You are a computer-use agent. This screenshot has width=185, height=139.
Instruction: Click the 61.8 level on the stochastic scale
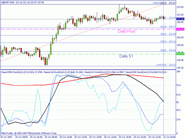coord(178,95)
